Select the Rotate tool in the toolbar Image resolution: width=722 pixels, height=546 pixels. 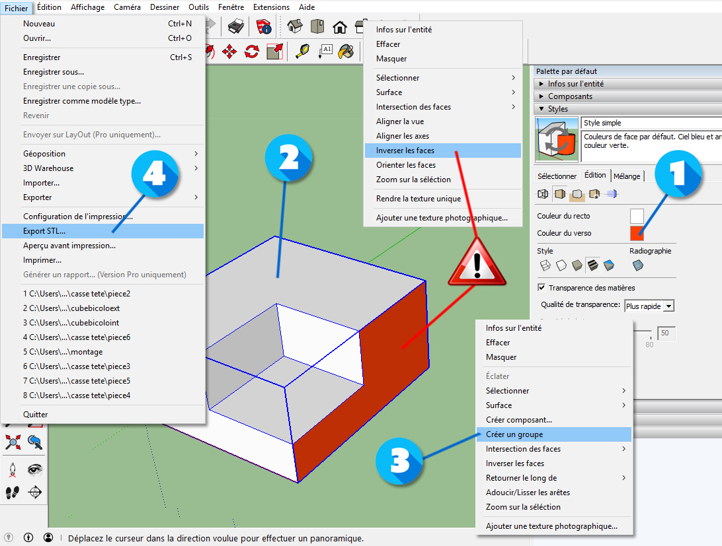click(252, 51)
